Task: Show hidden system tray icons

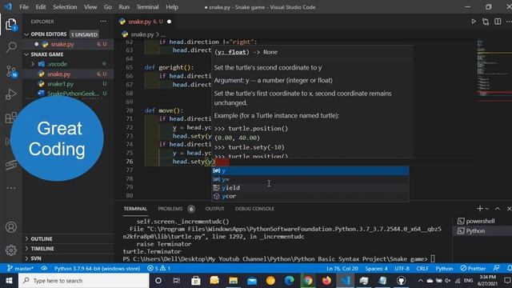Action: 420,281
